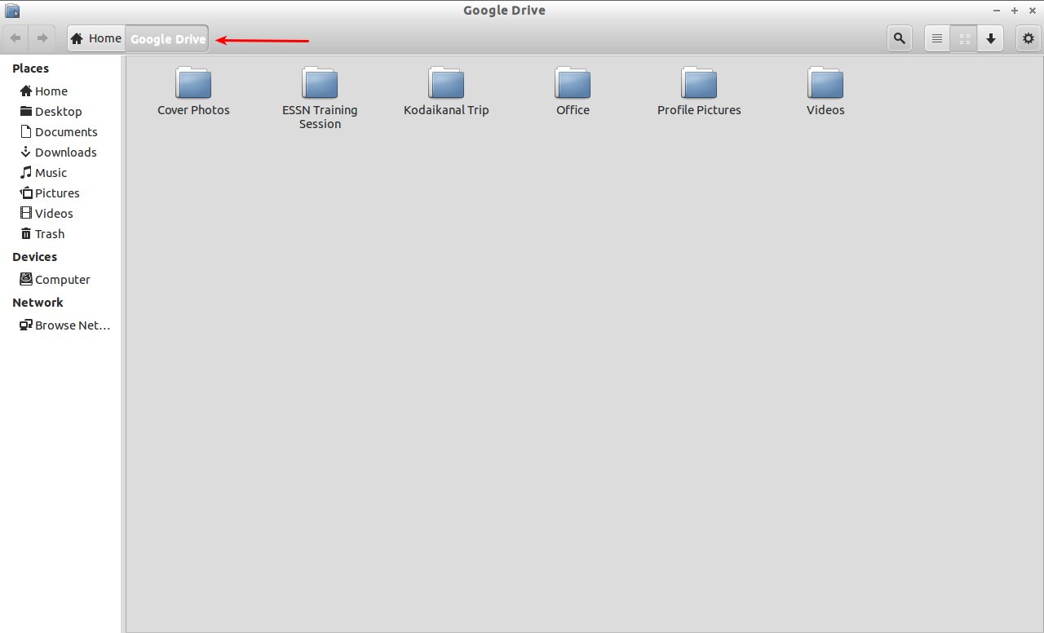1044x633 pixels.
Task: Switch to list view
Action: (937, 38)
